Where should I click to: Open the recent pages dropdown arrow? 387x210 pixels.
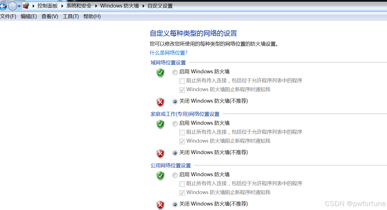tap(19, 6)
